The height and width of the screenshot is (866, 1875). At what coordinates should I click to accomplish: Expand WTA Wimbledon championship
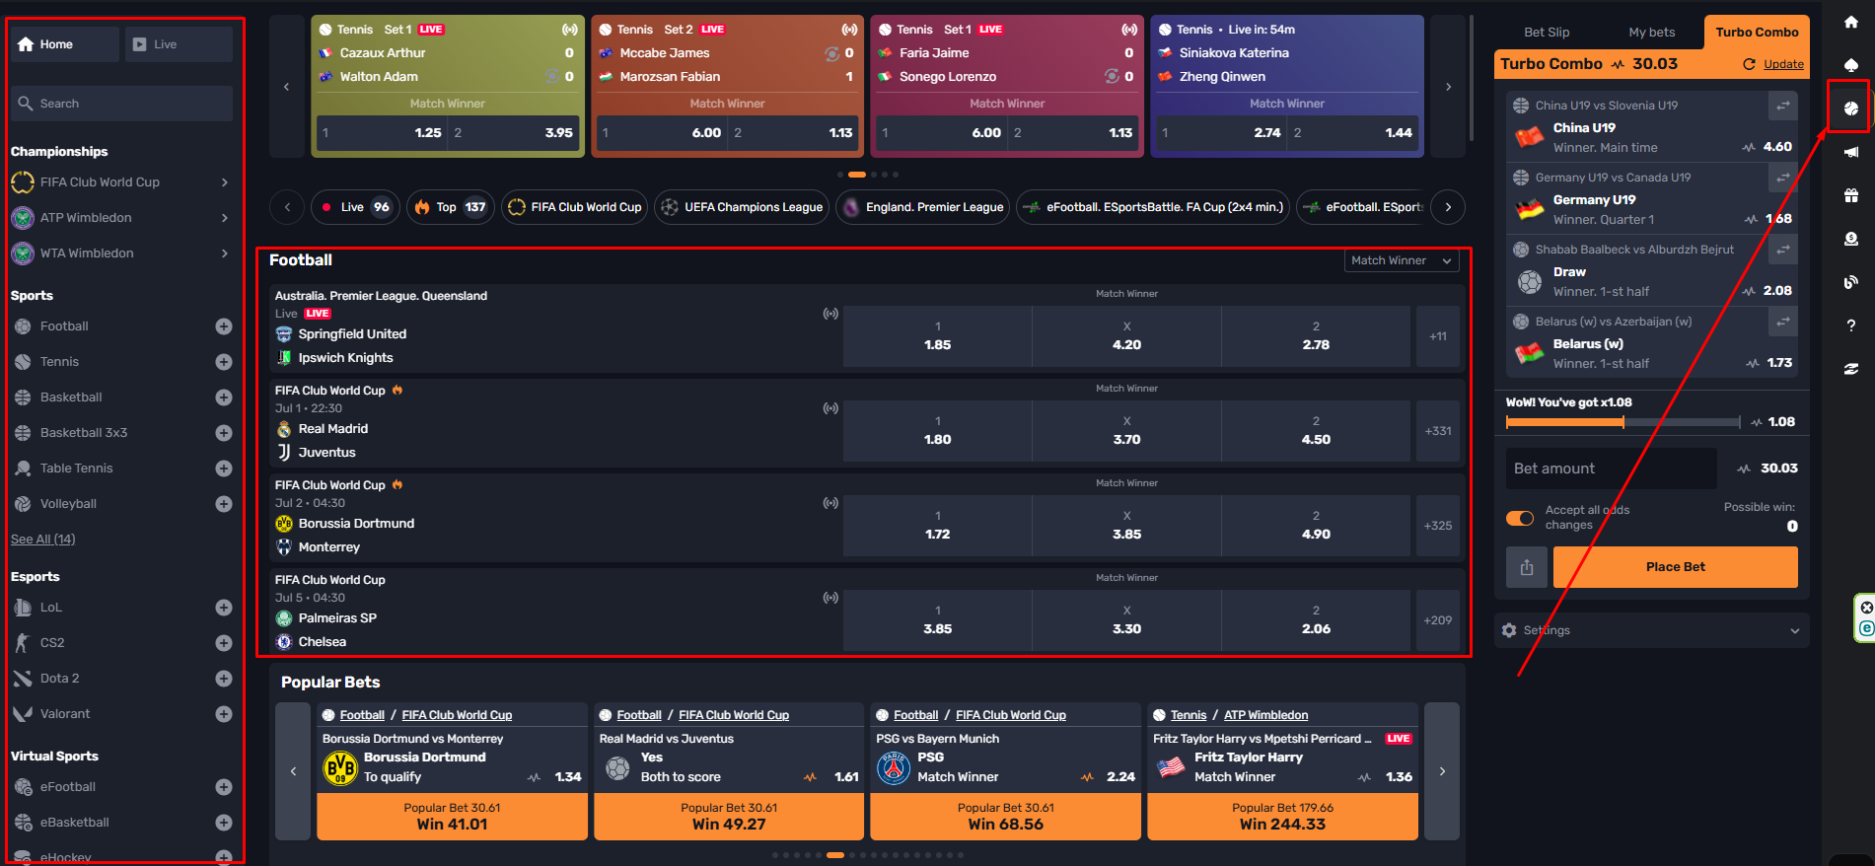pos(225,253)
